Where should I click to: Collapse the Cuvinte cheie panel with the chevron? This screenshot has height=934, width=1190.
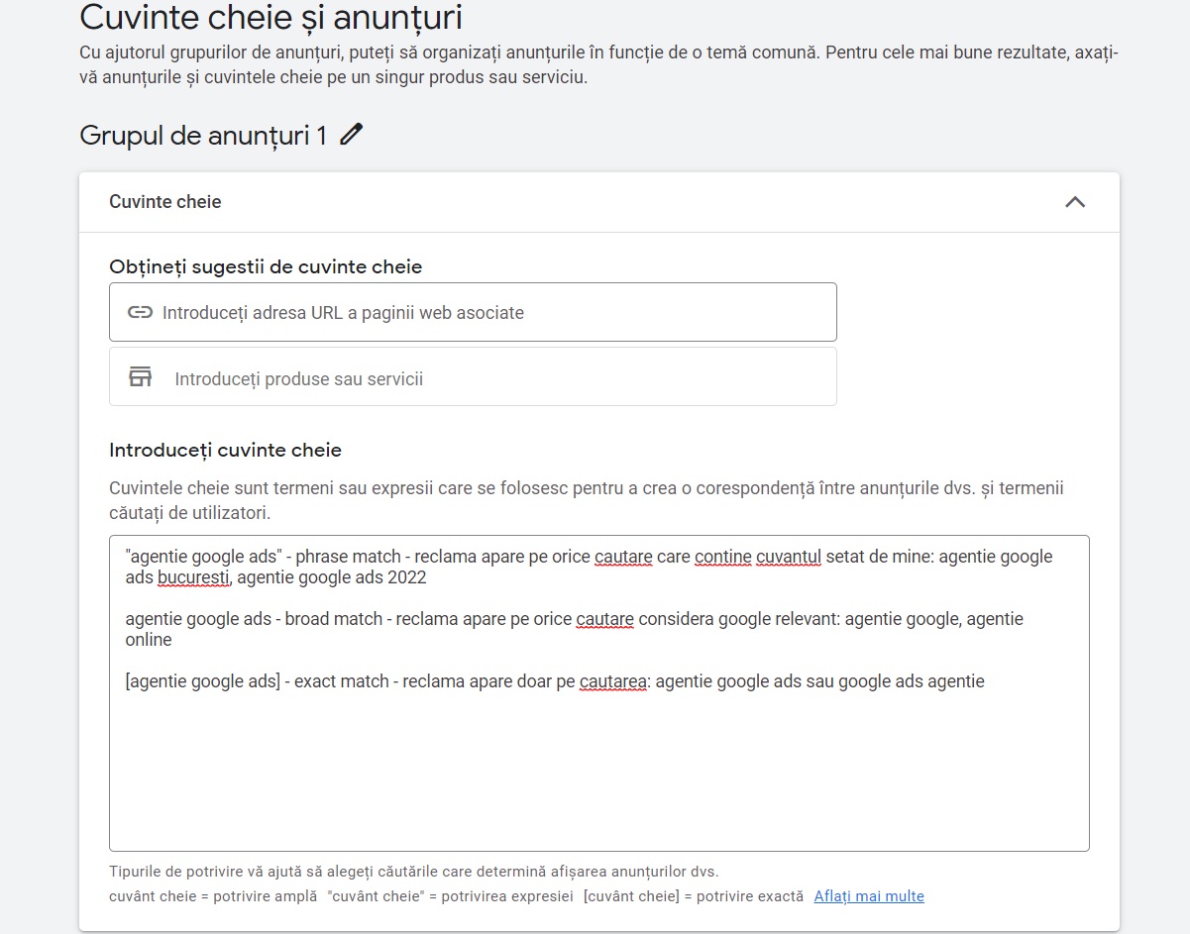1075,202
